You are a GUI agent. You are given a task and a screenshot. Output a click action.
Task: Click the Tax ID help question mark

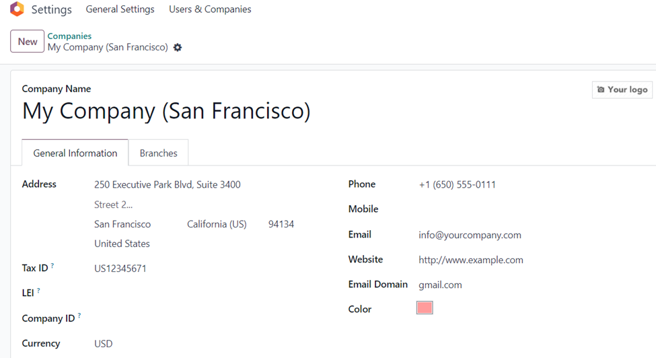[x=52, y=265]
